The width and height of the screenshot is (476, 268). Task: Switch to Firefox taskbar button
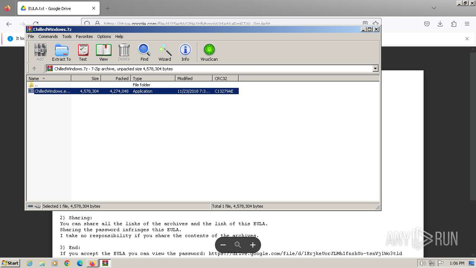coord(92,263)
